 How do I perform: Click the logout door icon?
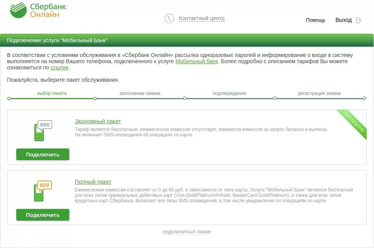click(x=359, y=20)
